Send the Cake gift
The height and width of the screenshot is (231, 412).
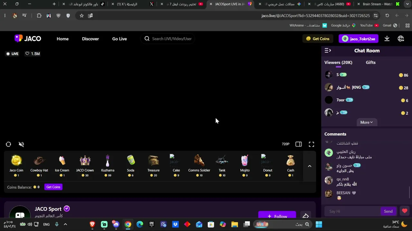(176, 166)
